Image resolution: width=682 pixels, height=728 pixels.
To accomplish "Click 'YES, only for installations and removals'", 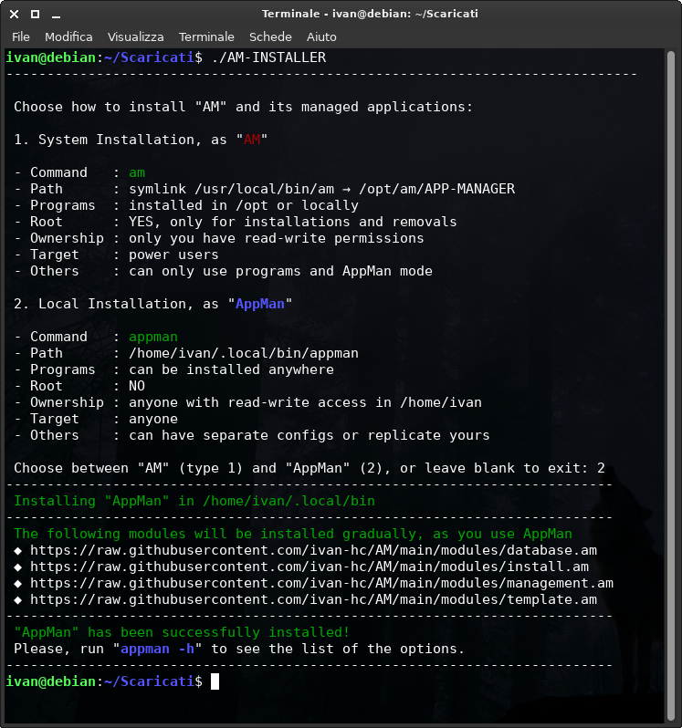I will 293,222.
